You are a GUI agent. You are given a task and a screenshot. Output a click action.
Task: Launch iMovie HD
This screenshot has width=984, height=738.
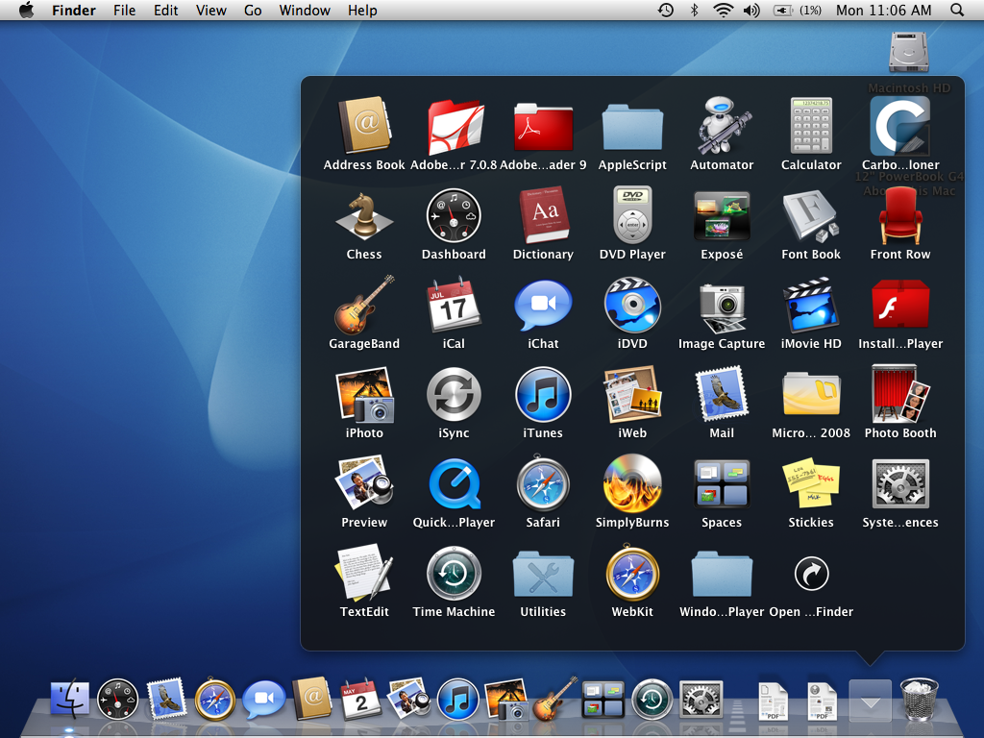click(811, 305)
